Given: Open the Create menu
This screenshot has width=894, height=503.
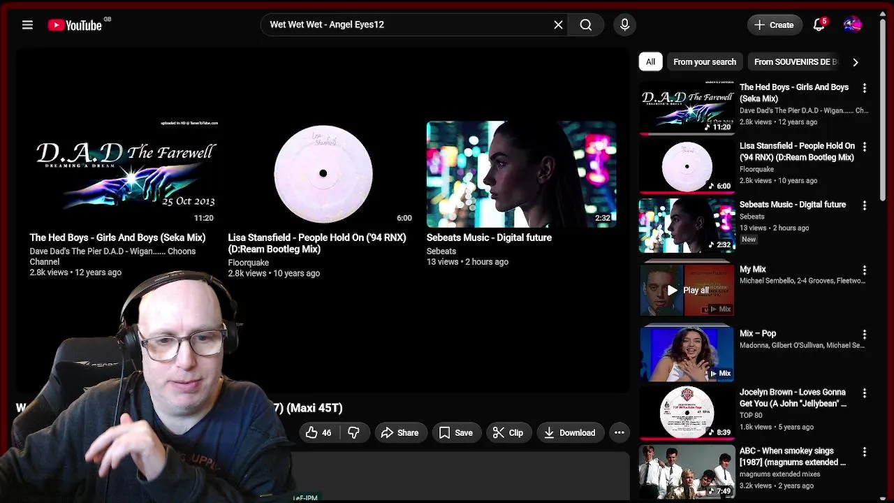Looking at the screenshot, I should point(774,25).
